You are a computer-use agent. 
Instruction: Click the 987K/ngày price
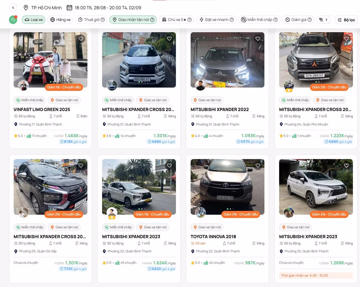(255, 263)
